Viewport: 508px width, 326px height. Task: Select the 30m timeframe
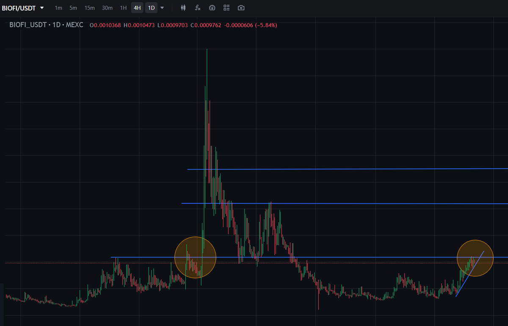pyautogui.click(x=107, y=8)
